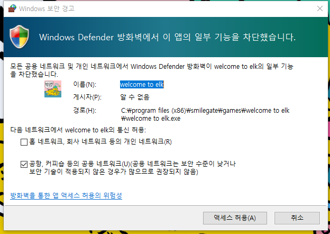Click the firewall icon in the title bar
The height and width of the screenshot is (234, 330).
[x=11, y=8]
